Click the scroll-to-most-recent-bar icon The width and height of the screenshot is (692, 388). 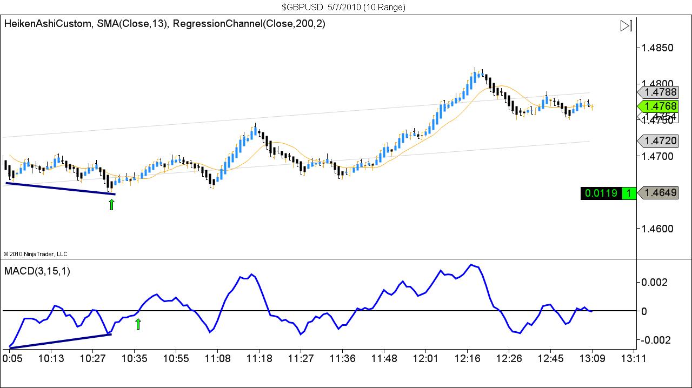click(626, 25)
